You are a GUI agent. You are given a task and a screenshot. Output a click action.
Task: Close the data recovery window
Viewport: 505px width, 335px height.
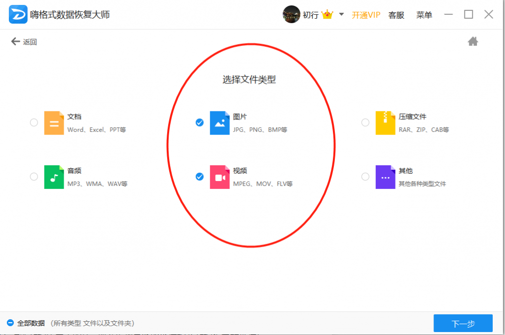(489, 14)
